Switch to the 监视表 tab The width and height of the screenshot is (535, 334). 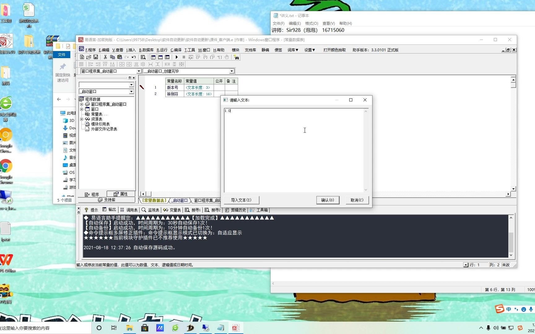[150, 210]
